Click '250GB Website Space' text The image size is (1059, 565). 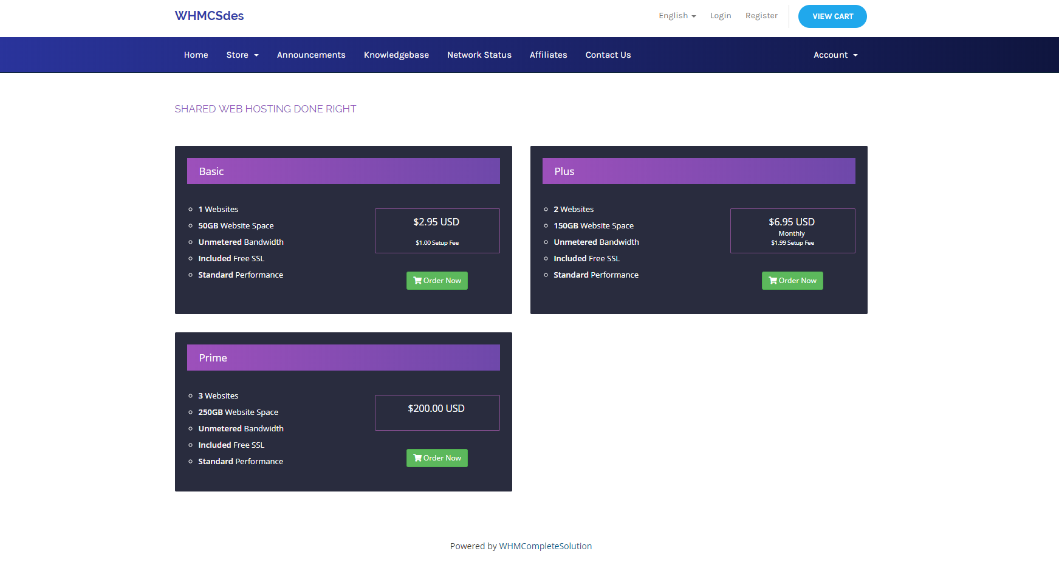[238, 412]
